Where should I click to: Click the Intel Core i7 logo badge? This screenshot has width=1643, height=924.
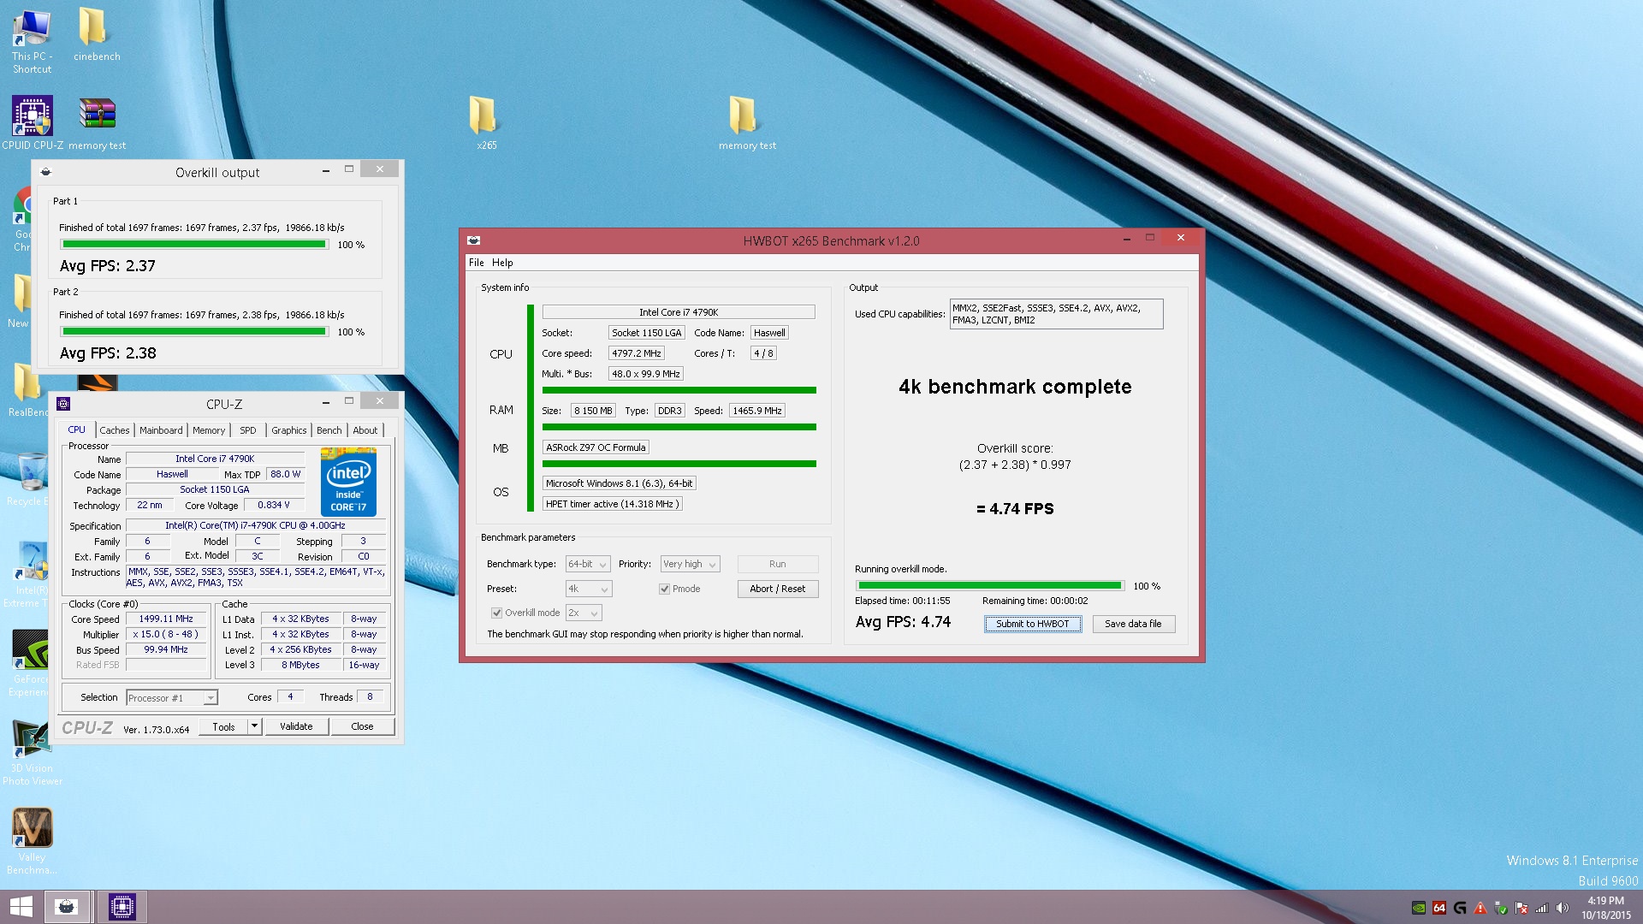(x=349, y=483)
